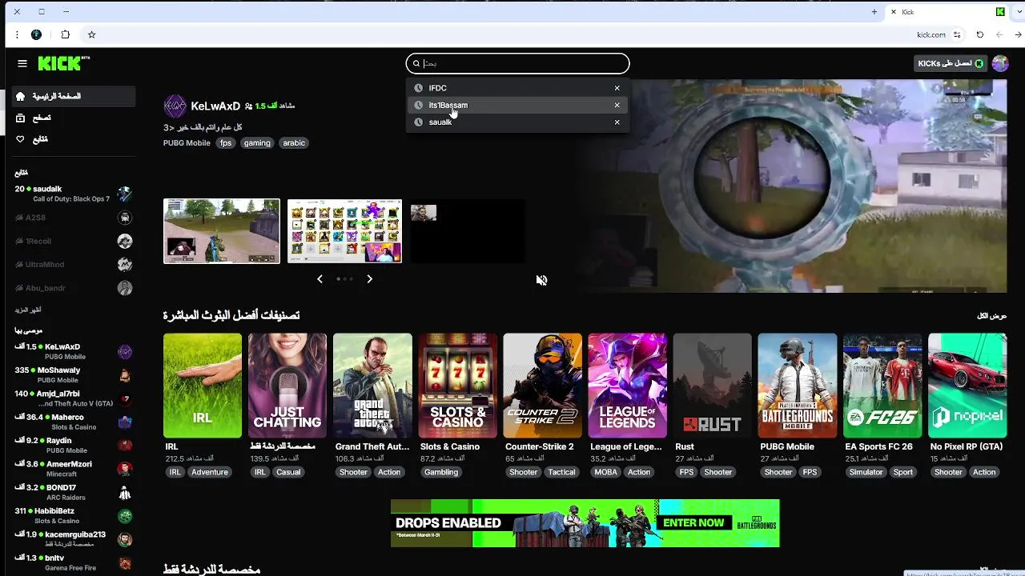Open recommended channel BOND17

tap(74, 492)
